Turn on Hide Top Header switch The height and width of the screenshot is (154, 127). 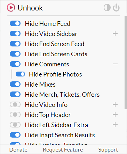tap(15, 115)
